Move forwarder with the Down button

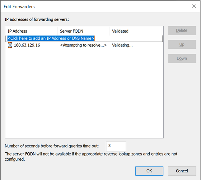click(x=182, y=58)
